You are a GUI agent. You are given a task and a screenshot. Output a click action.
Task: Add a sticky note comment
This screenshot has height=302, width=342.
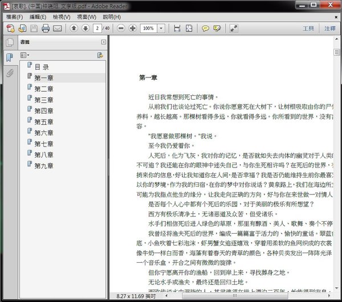(205, 28)
